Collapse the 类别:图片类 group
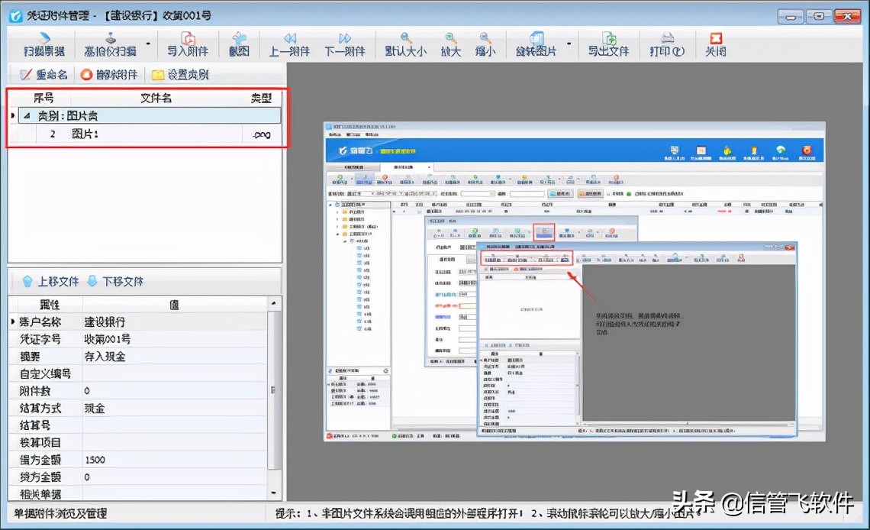The image size is (870, 530). pos(27,115)
